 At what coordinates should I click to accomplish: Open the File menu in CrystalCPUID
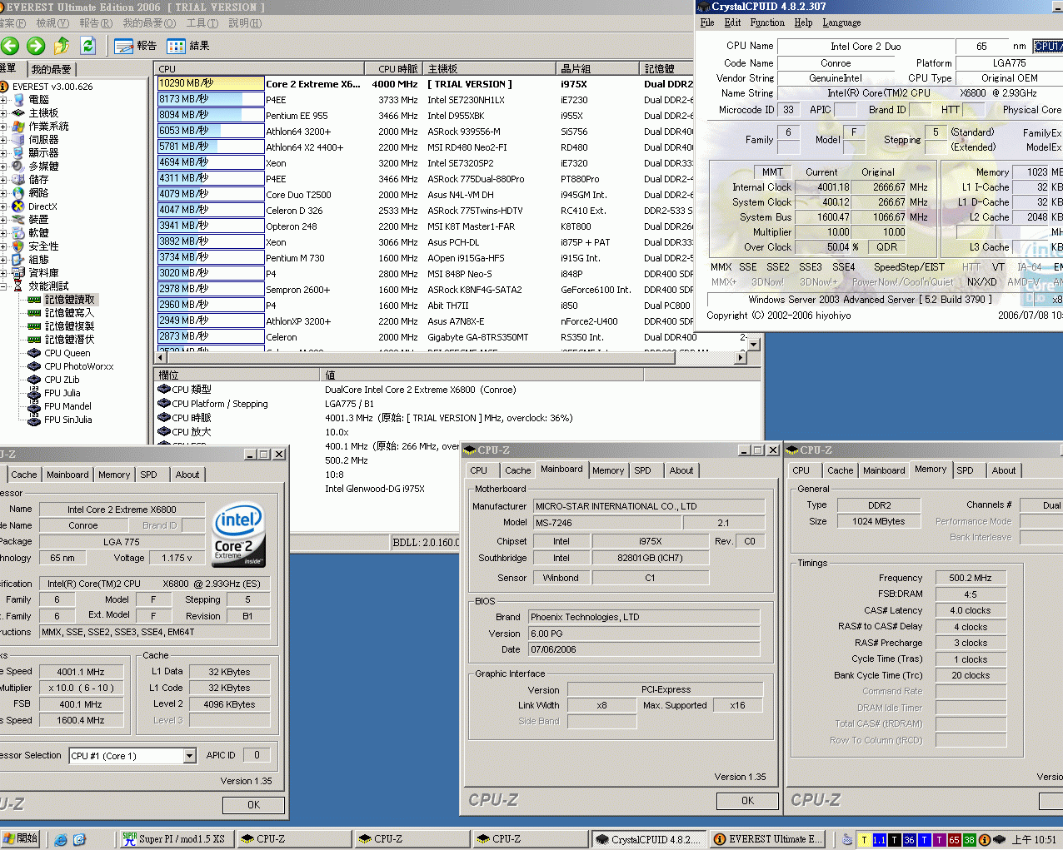[x=707, y=23]
